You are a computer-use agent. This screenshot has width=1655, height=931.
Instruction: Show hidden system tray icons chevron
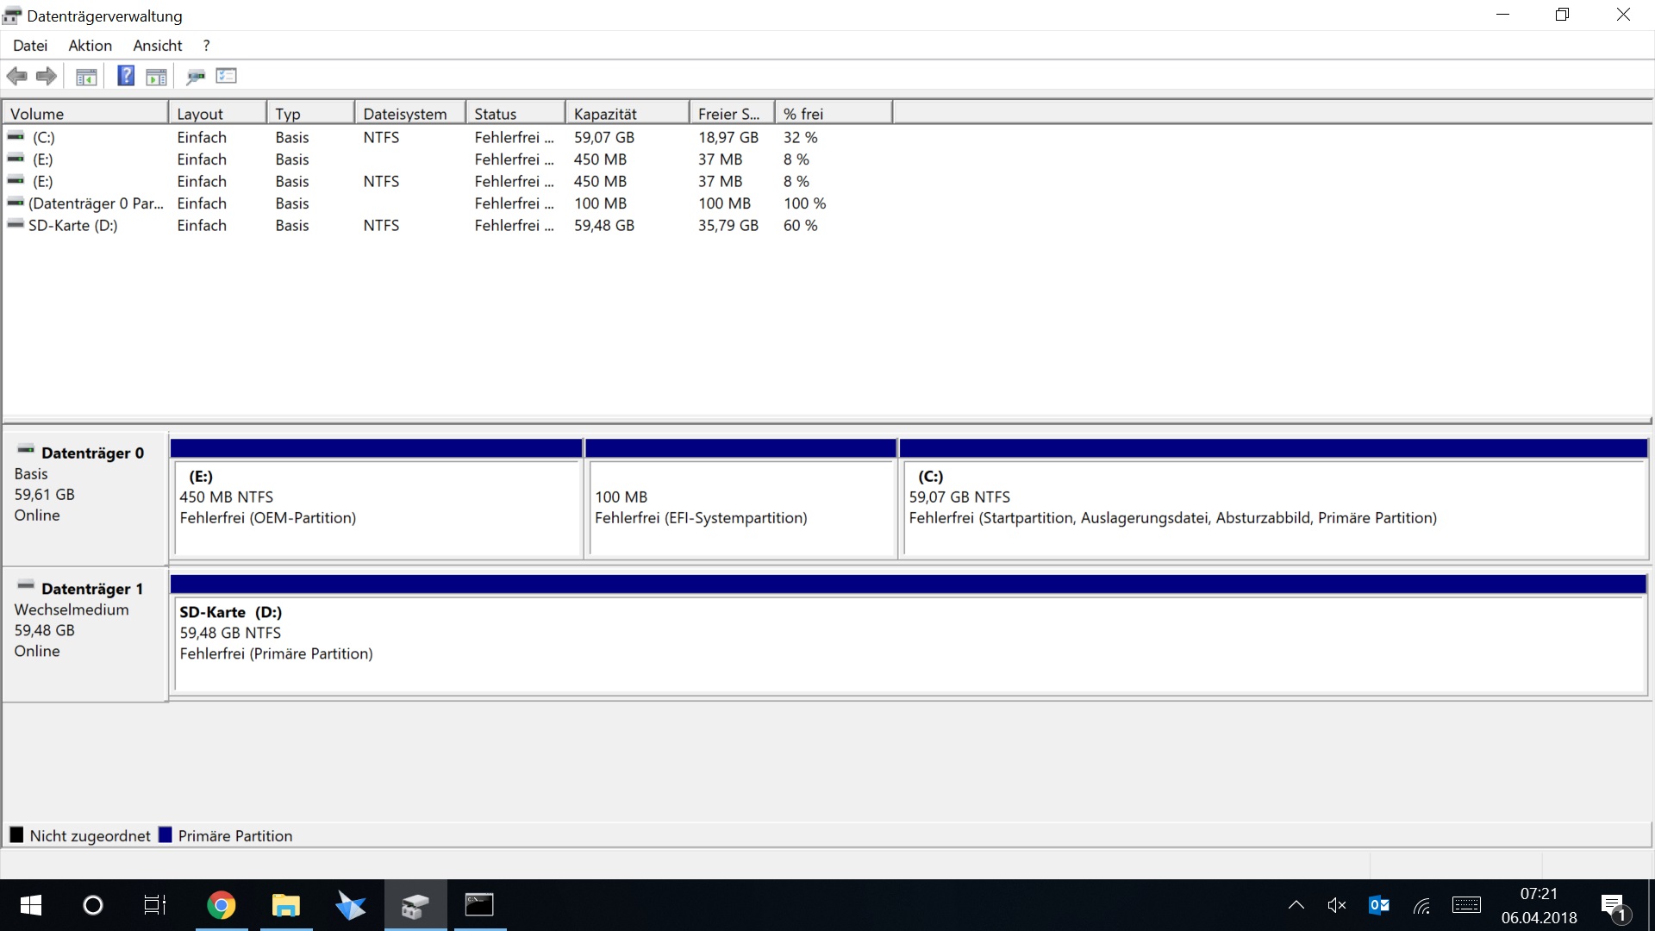pyautogui.click(x=1296, y=905)
